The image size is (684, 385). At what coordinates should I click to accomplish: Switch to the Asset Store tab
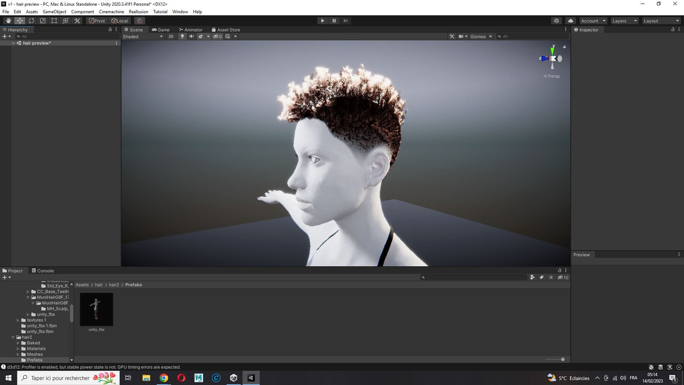[x=226, y=30]
